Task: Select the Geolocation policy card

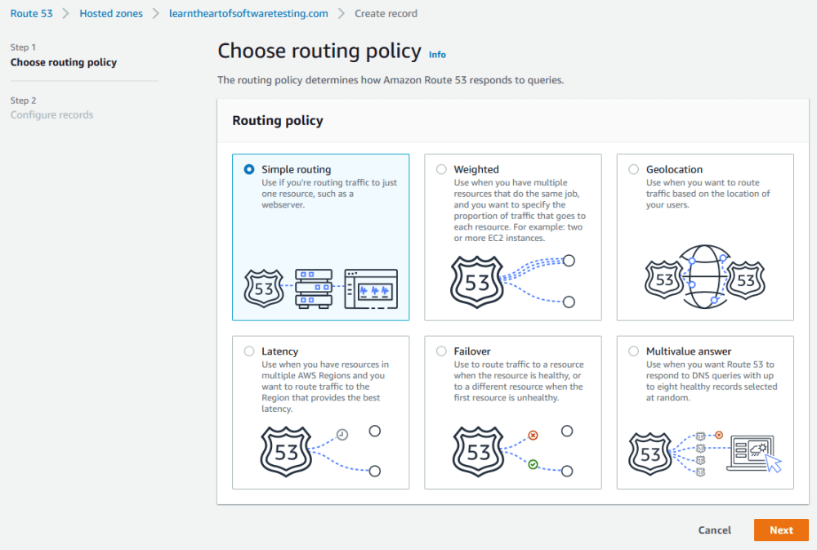Action: pyautogui.click(x=704, y=237)
